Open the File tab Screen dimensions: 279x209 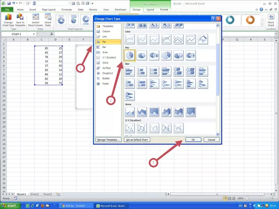click(x=7, y=9)
